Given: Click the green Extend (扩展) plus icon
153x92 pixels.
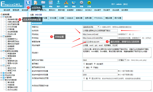Looking at the screenshot, I should pos(89,3).
